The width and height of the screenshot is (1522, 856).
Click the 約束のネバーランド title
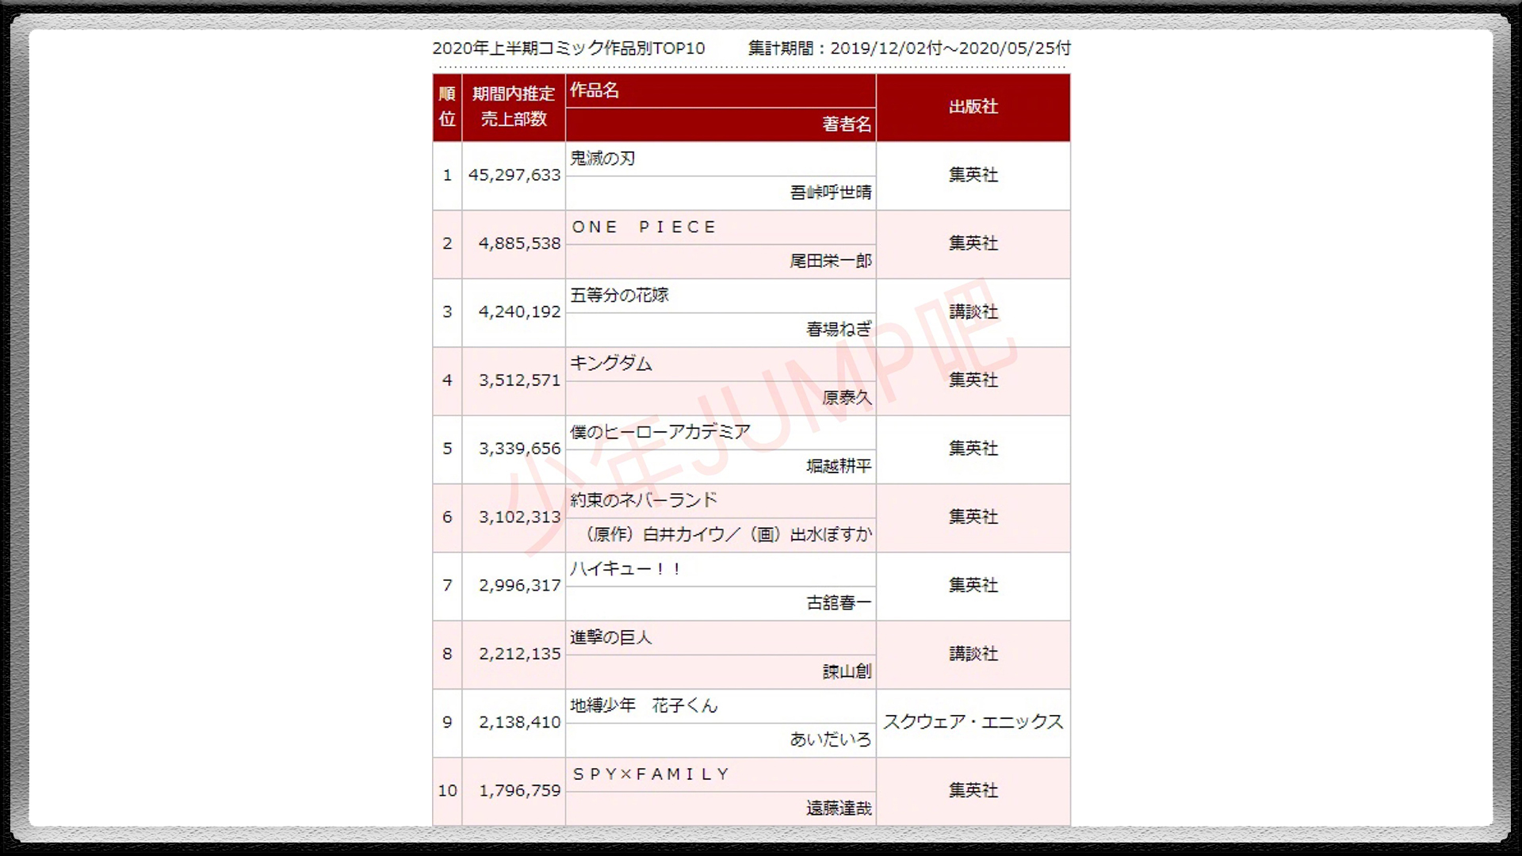[643, 500]
